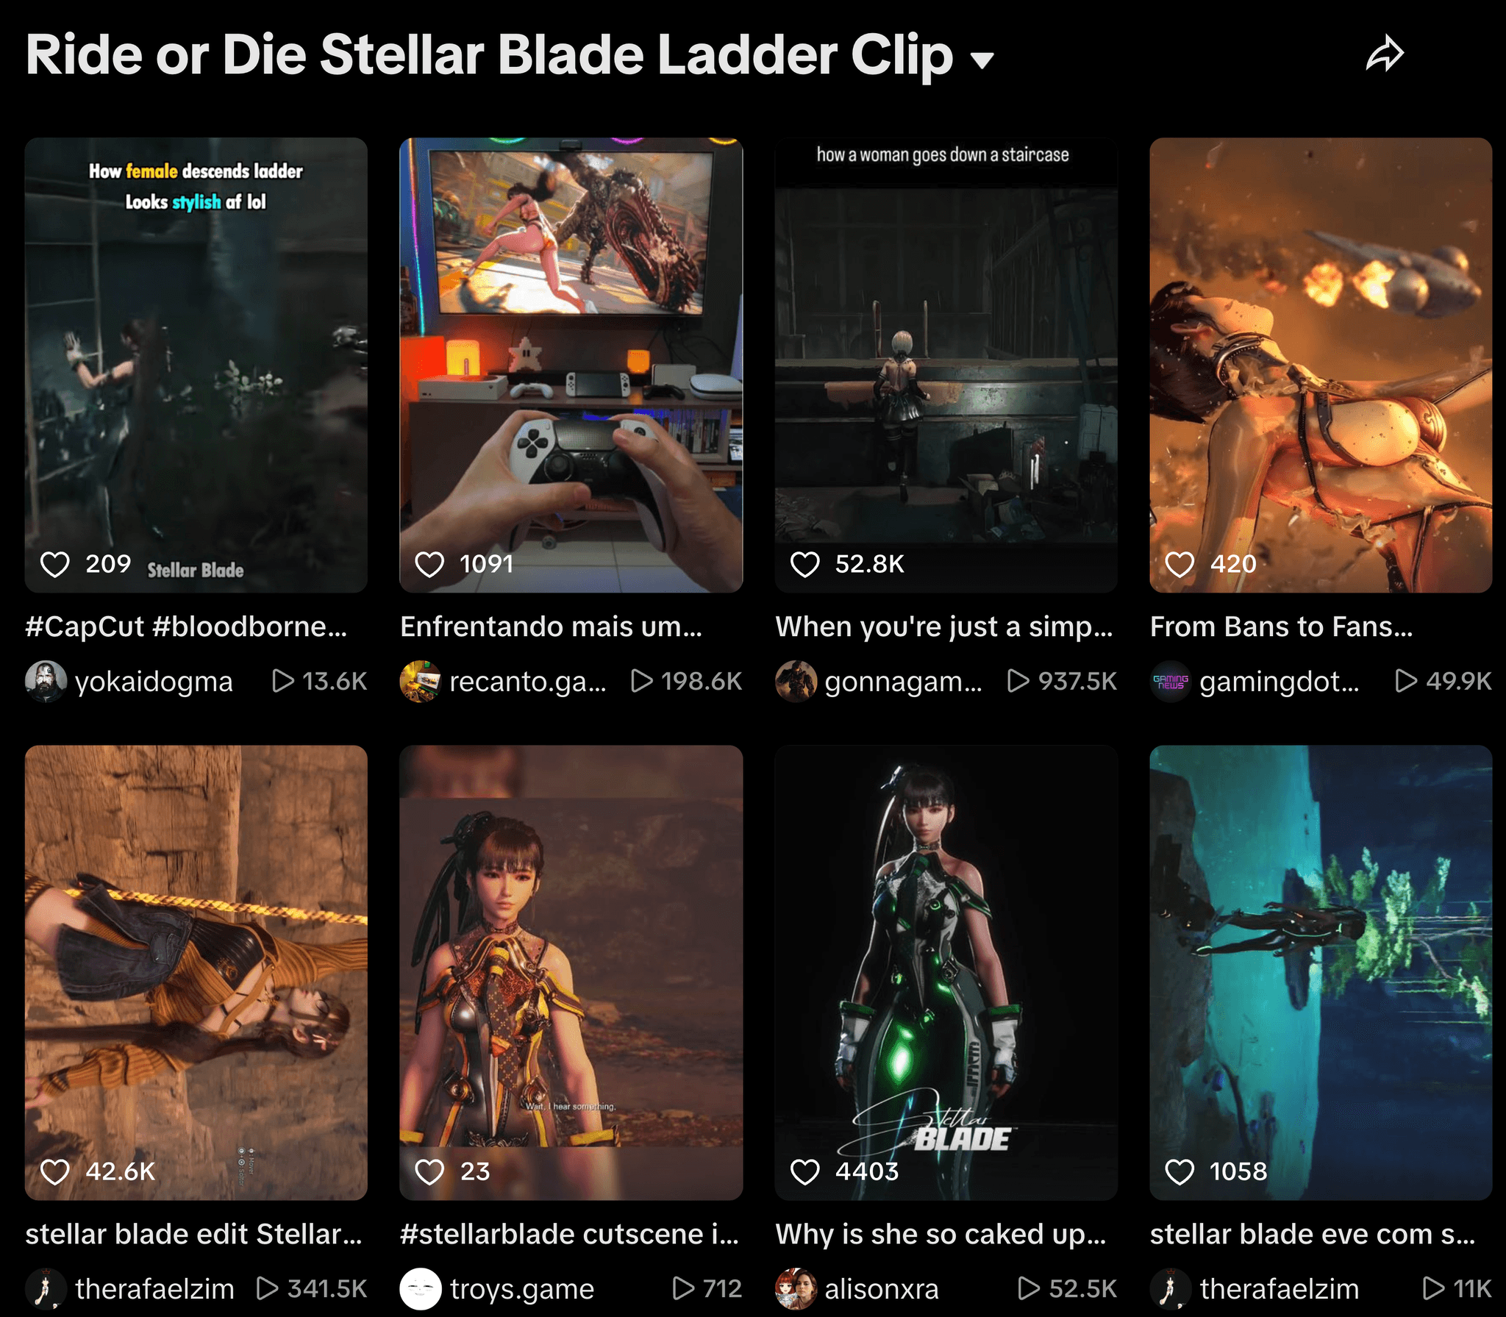Screen dimensions: 1506x1317
Task: Open the "Why is she so caked up..." caption
Action: [x=941, y=1234]
